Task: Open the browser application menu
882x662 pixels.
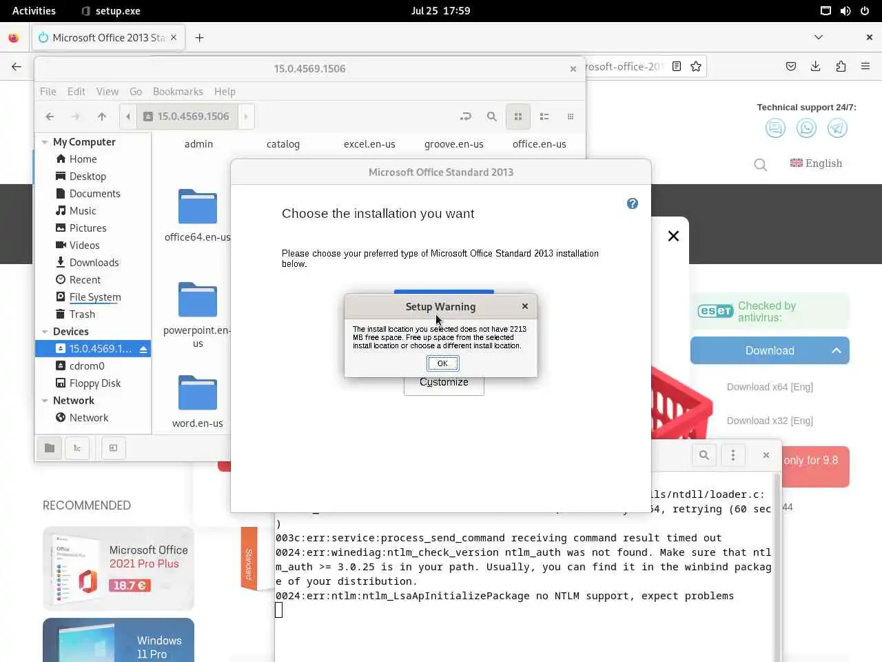Action: (865, 66)
